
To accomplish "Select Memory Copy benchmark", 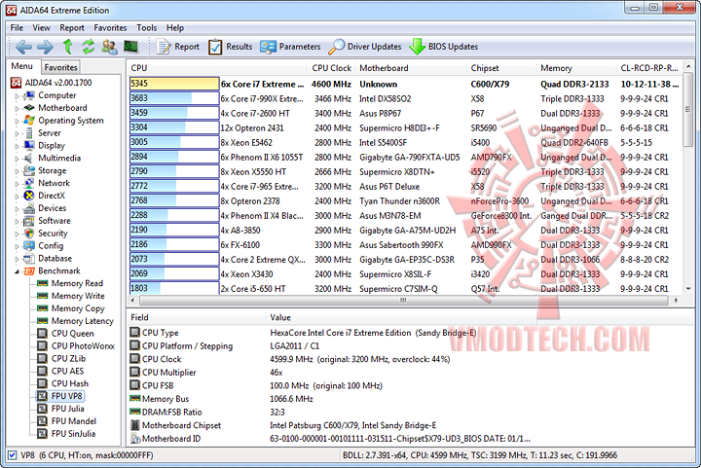I will click(x=78, y=308).
